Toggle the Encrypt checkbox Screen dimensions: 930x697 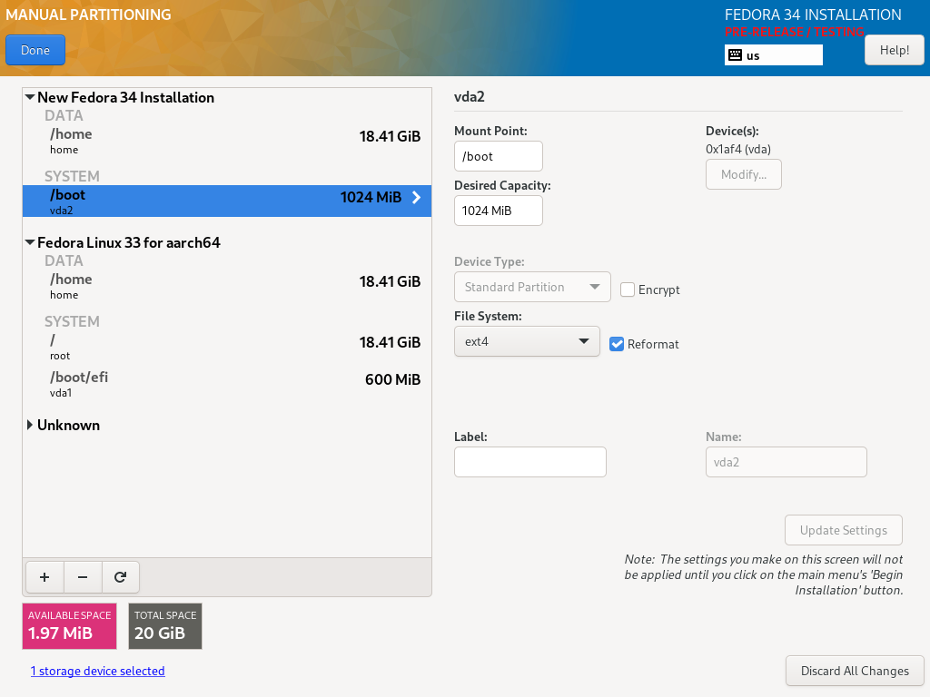click(628, 290)
